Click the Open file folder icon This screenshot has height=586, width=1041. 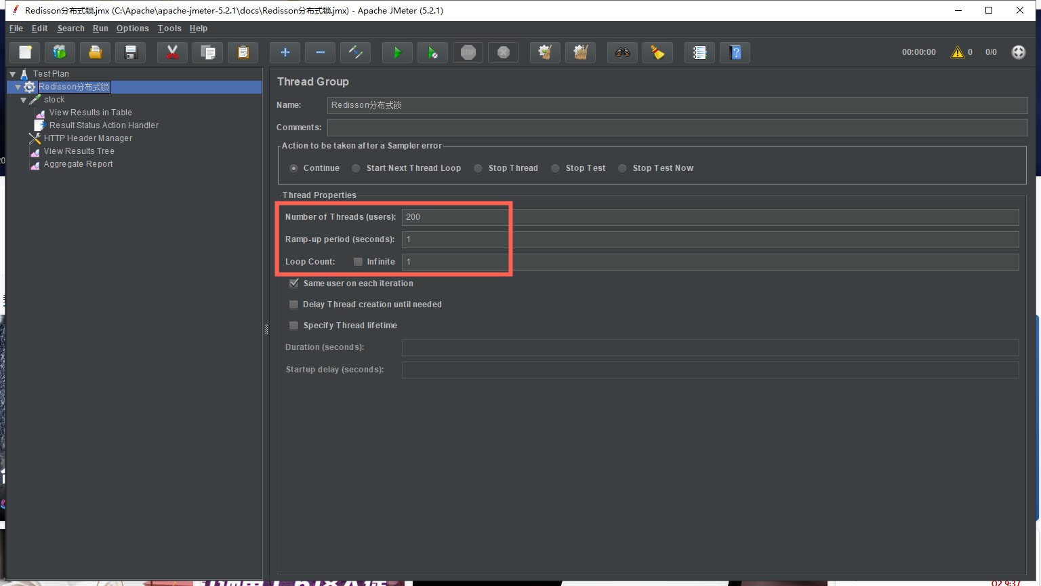pos(96,52)
